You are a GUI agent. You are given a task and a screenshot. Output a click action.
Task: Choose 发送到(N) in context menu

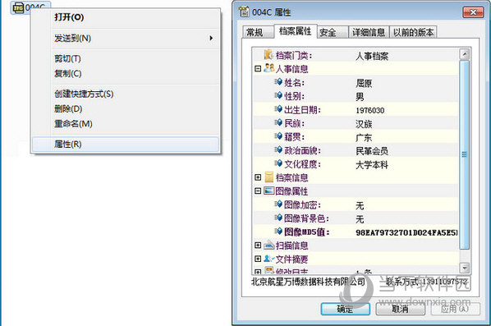pyautogui.click(x=126, y=39)
